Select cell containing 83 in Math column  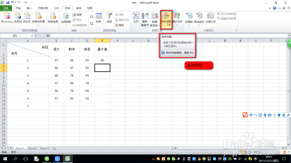point(72,98)
